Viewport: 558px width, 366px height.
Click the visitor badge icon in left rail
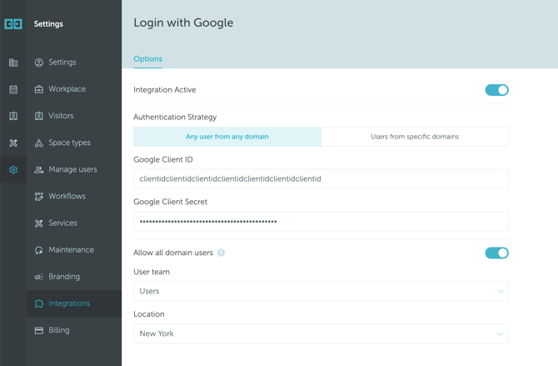[13, 116]
